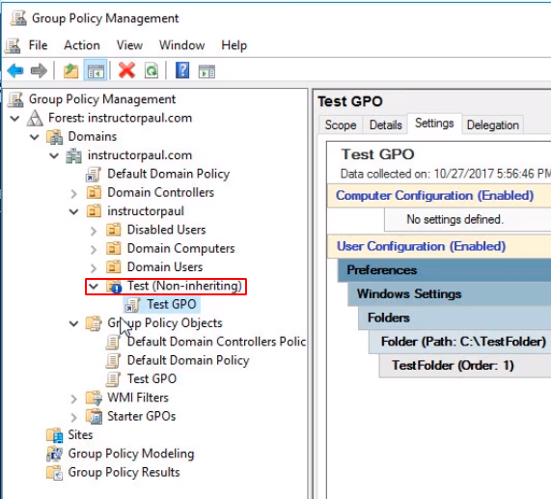
Task: Click the Default Domain Policy link icon
Action: pos(94,174)
